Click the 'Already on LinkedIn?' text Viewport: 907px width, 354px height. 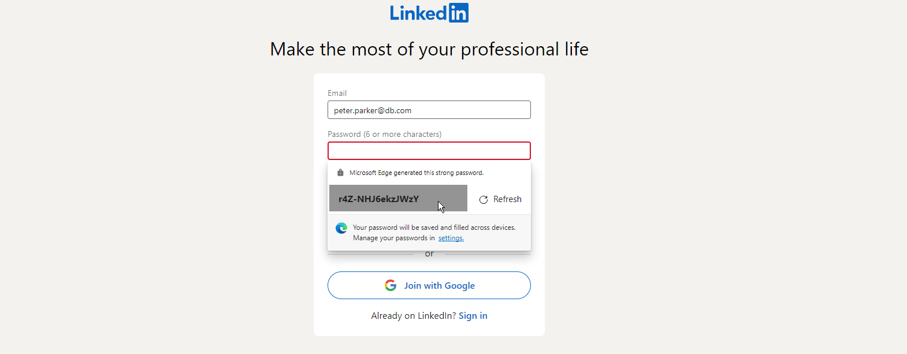coord(414,315)
